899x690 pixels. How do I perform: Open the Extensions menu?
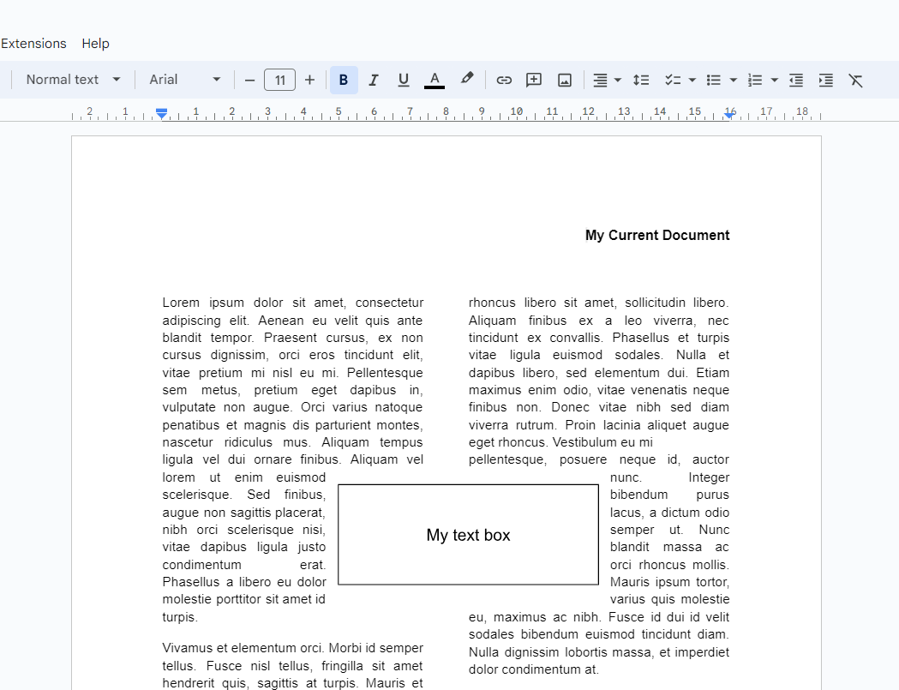33,43
